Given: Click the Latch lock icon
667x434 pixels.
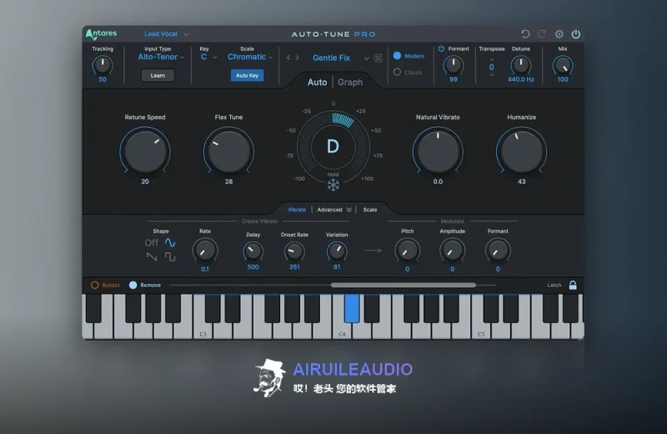Looking at the screenshot, I should pos(573,285).
